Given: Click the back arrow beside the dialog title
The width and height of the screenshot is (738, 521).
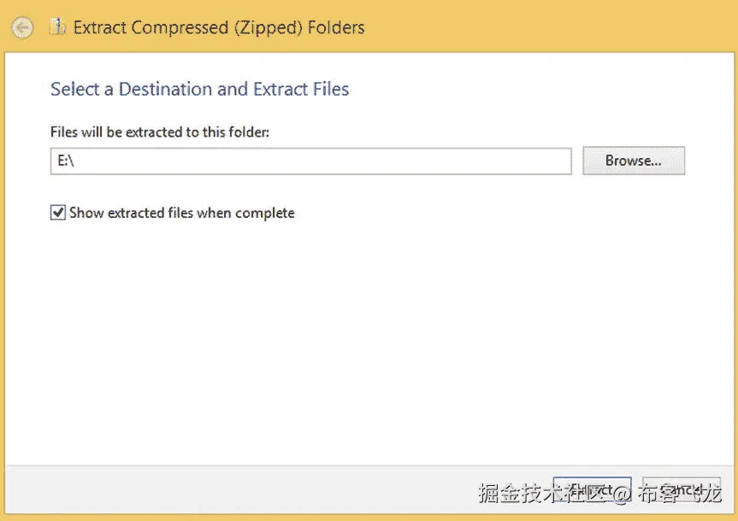Looking at the screenshot, I should tap(21, 26).
